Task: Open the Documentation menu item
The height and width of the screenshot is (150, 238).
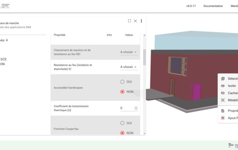Action: [213, 6]
